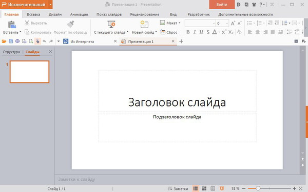
Task: Select slide 1 thumbnail
Action: pos(29,72)
